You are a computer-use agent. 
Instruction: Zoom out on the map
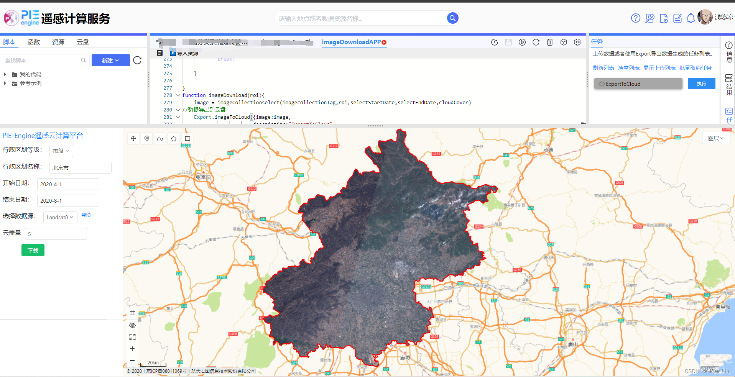point(132,361)
